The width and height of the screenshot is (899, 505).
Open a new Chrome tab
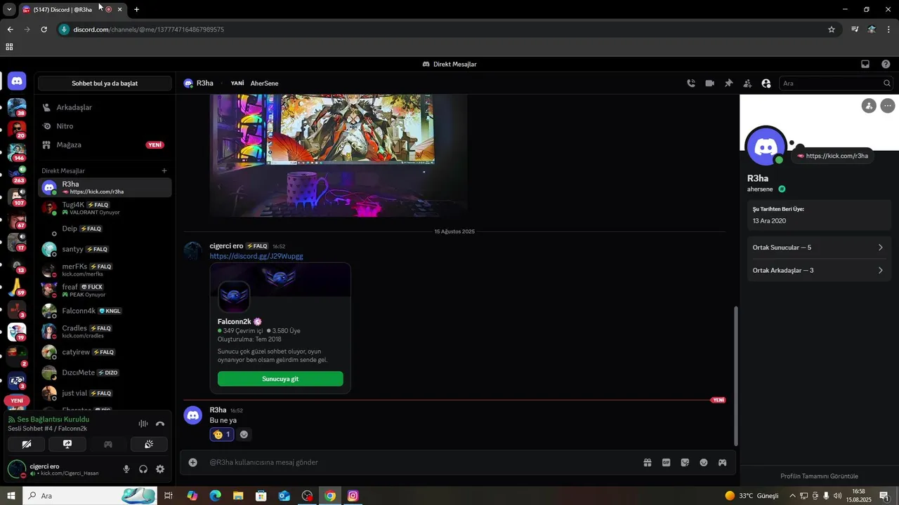coord(136,9)
